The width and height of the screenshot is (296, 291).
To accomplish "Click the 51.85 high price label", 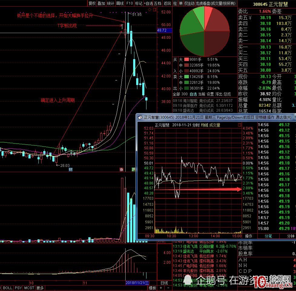I will click(137, 14).
